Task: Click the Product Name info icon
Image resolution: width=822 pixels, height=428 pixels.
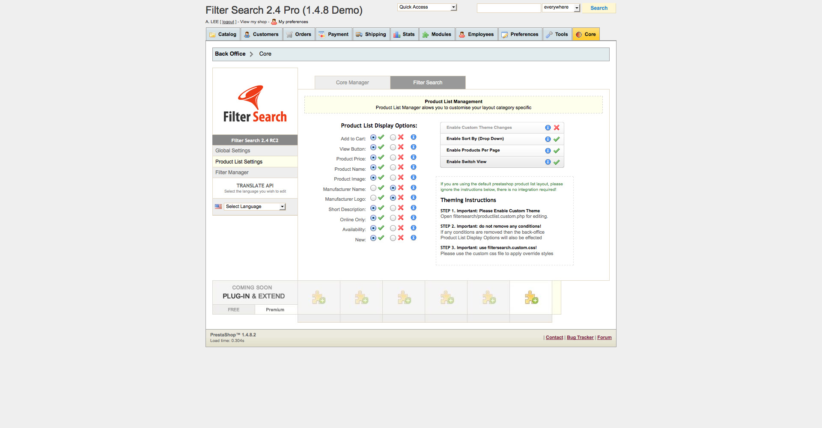Action: (414, 167)
